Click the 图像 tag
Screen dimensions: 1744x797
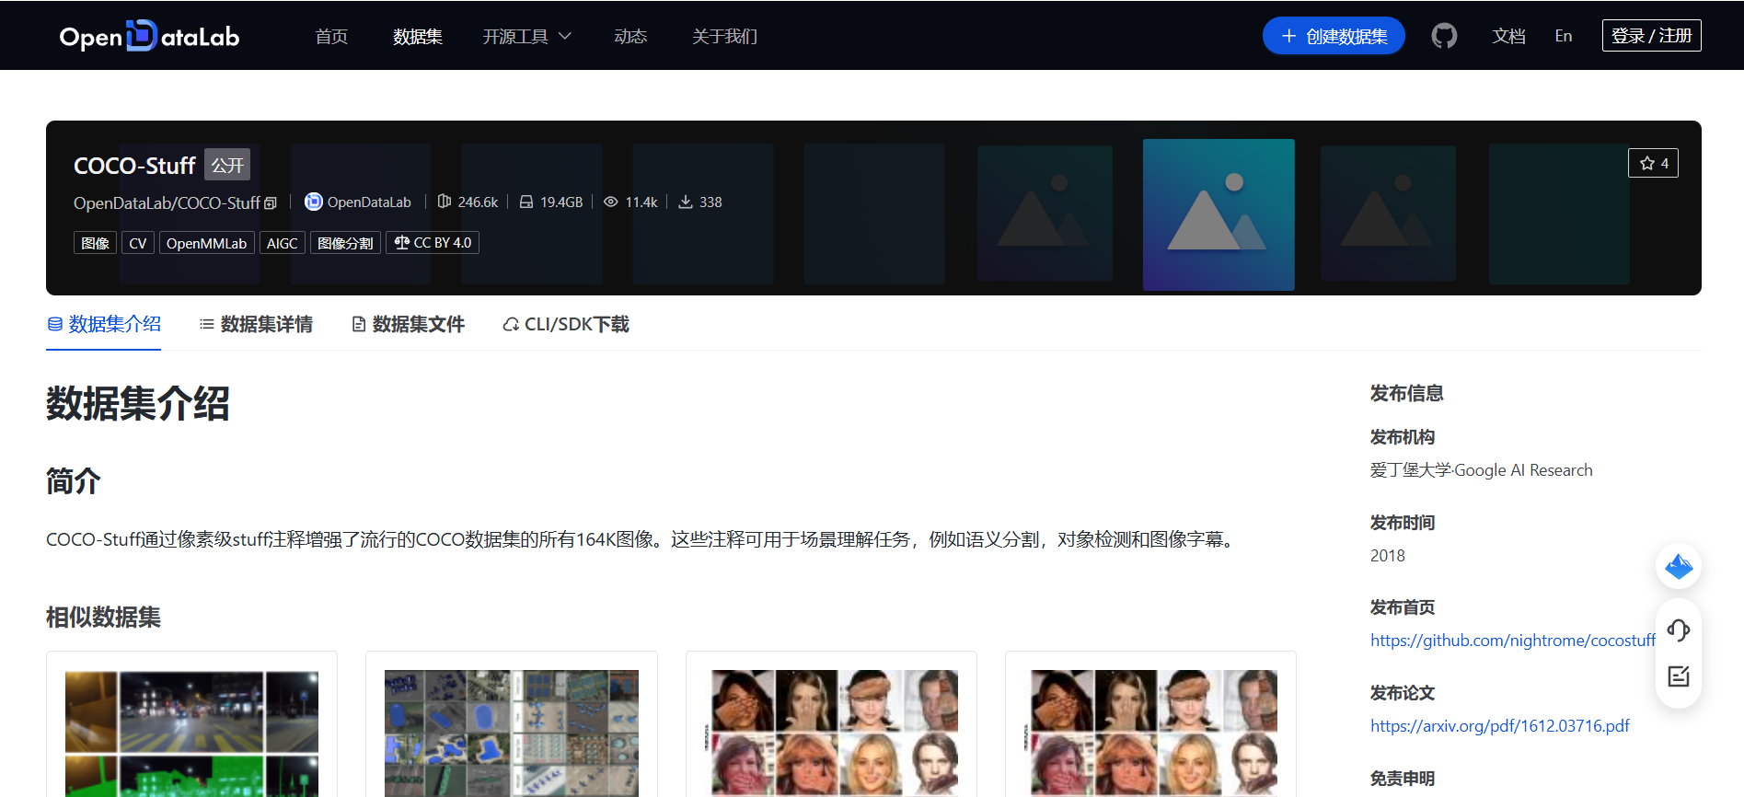pos(95,243)
